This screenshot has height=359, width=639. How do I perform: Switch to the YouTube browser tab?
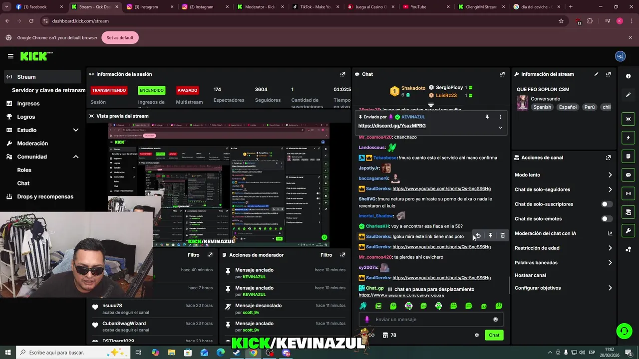[x=425, y=7]
